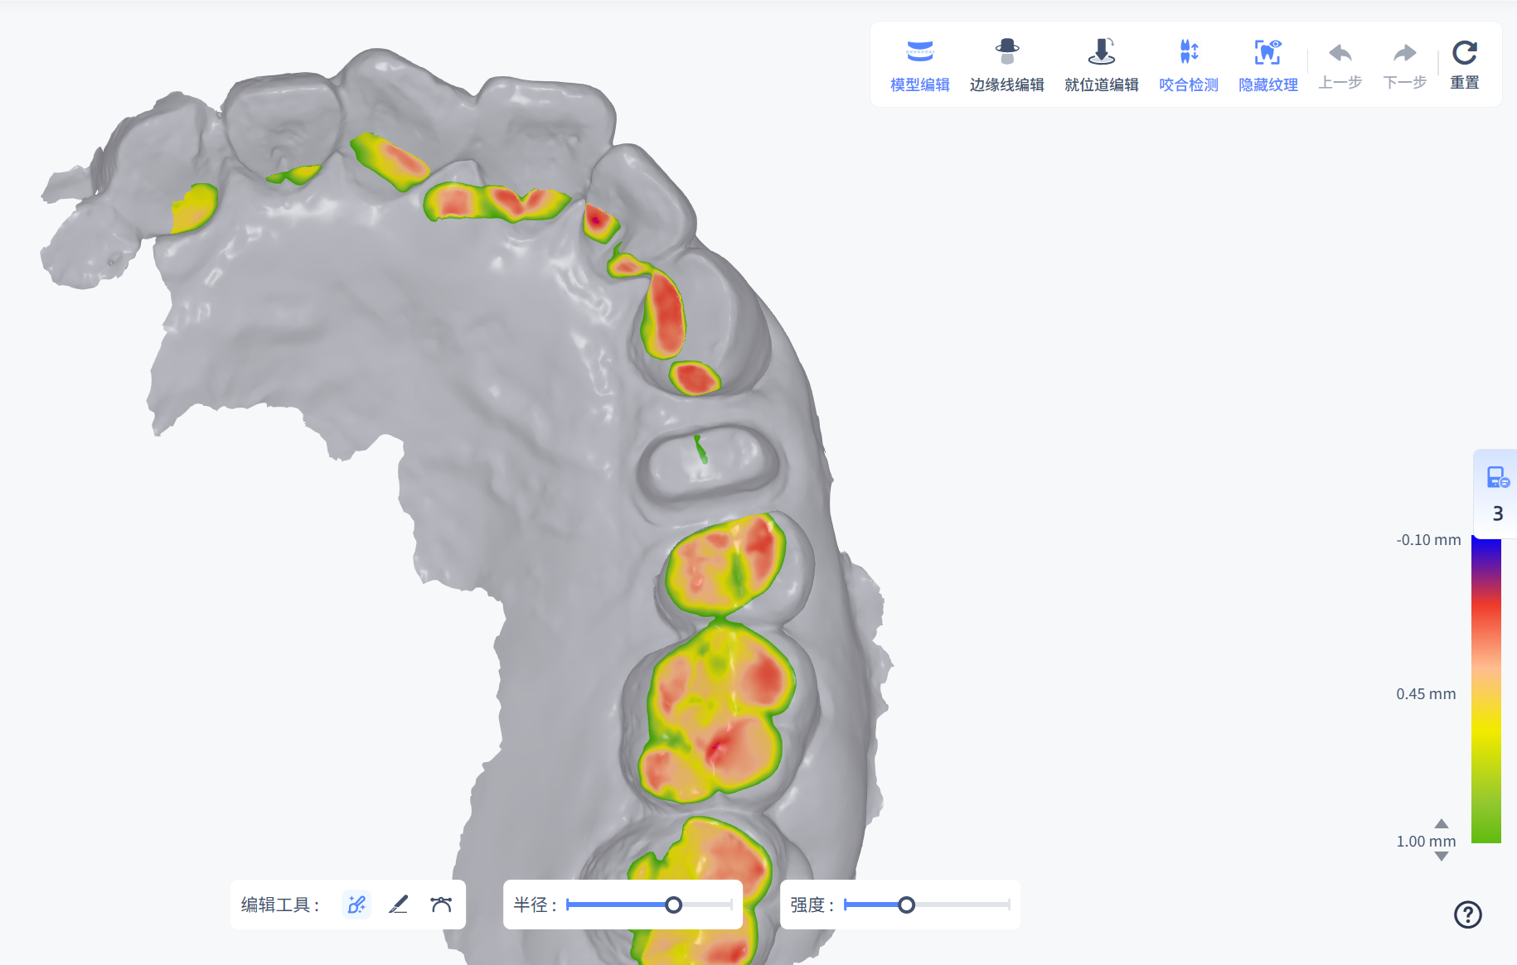The height and width of the screenshot is (965, 1517).
Task: Click the 半径 radius slider handle
Action: coord(674,905)
